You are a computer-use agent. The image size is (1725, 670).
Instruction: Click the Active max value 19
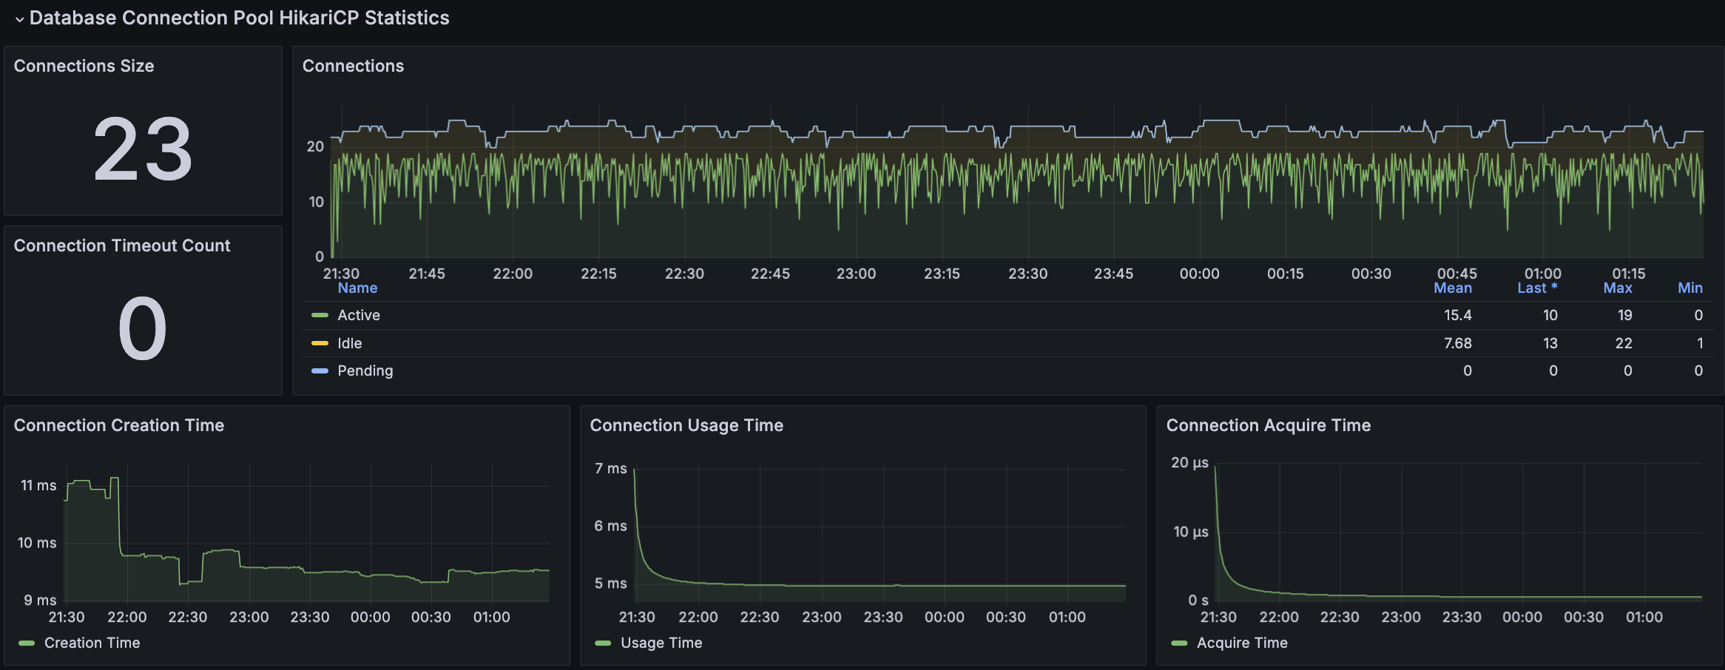(x=1624, y=315)
